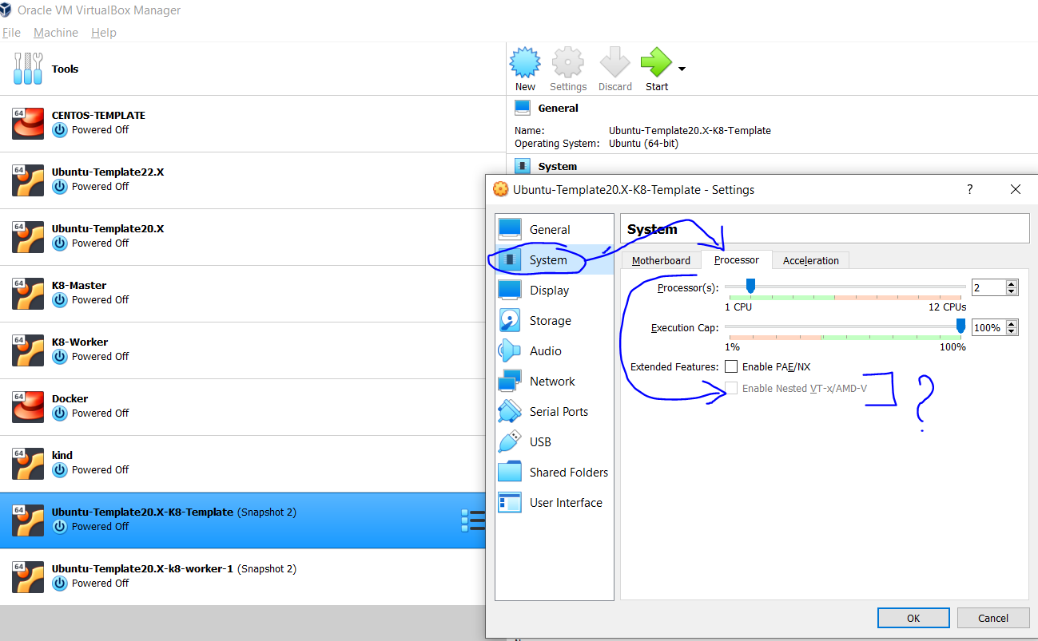Open the Machine menu
1038x641 pixels.
[x=56, y=33]
